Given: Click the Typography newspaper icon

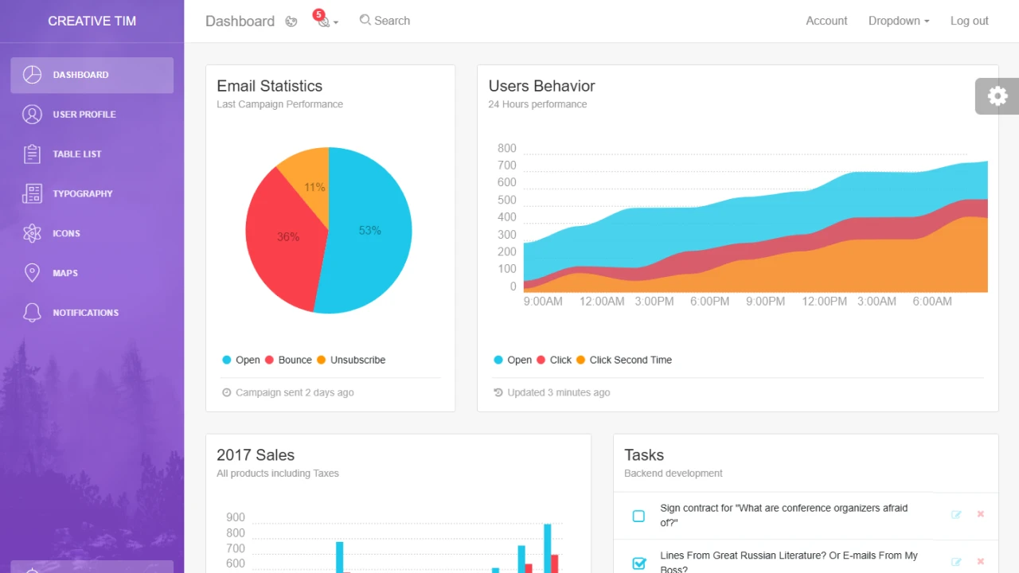Looking at the screenshot, I should 32,193.
